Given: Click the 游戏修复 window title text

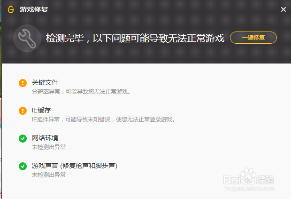Looking at the screenshot, I should (x=34, y=9).
